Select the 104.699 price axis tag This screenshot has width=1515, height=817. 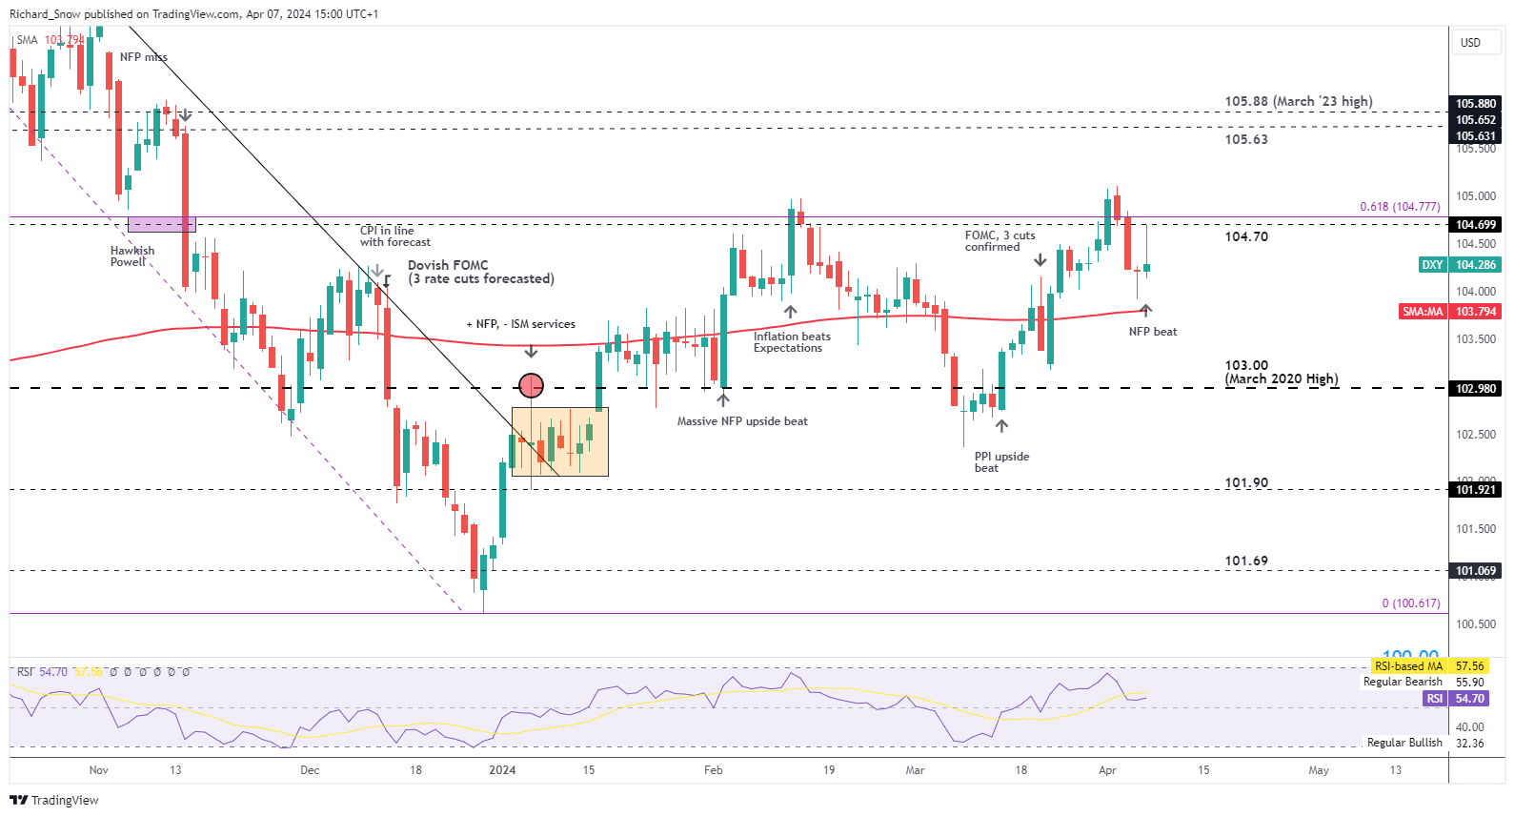pyautogui.click(x=1476, y=225)
